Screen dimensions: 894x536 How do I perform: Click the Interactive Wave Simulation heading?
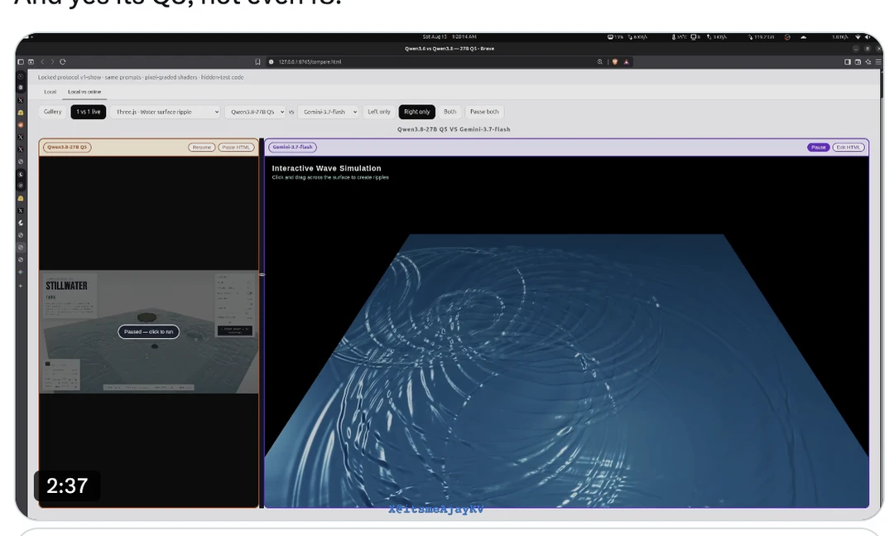click(x=326, y=168)
